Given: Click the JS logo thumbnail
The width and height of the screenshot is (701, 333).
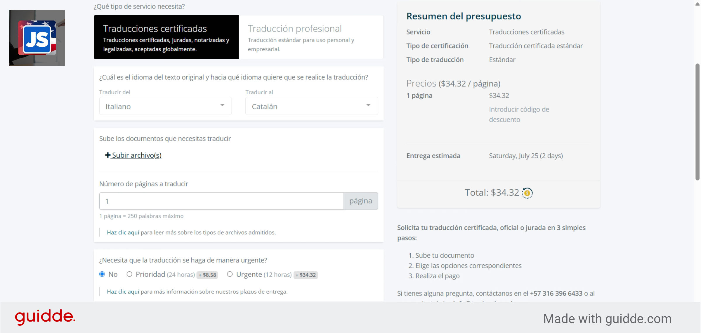Looking at the screenshot, I should coord(37,38).
